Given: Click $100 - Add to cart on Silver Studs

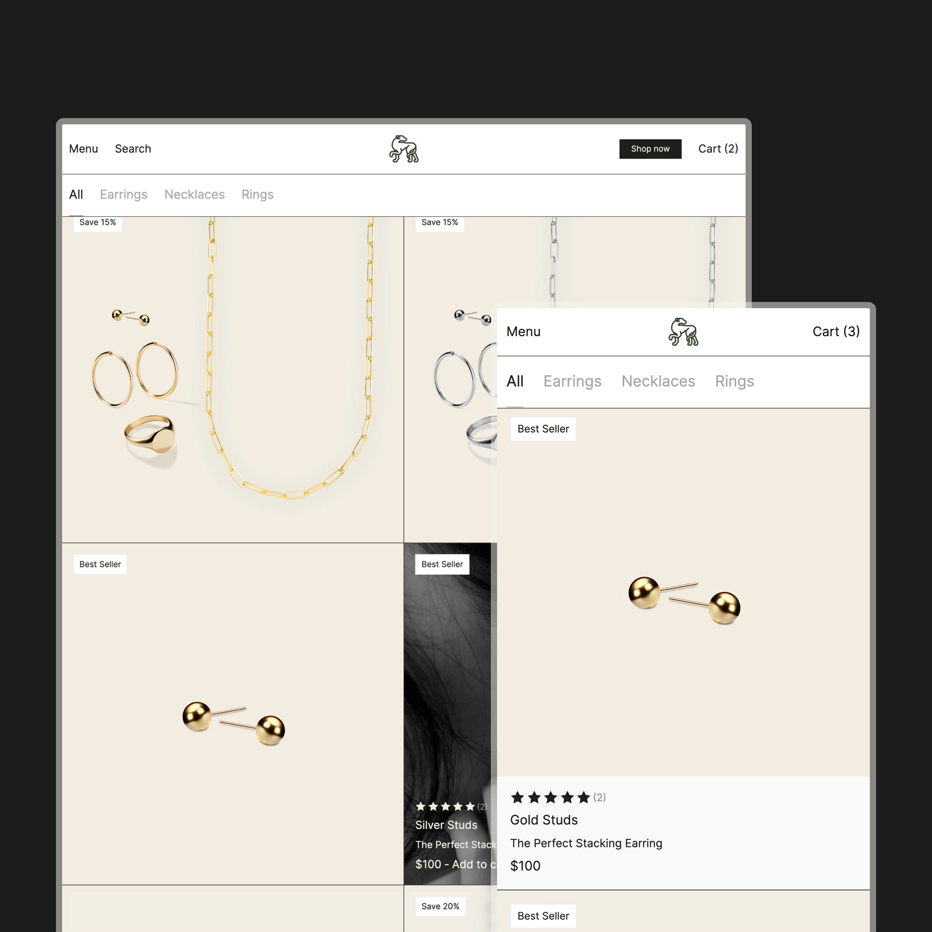Looking at the screenshot, I should pyautogui.click(x=456, y=864).
